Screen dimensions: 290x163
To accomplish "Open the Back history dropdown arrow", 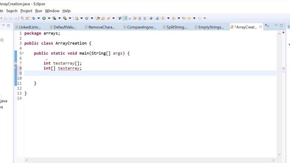I will 194,18.
